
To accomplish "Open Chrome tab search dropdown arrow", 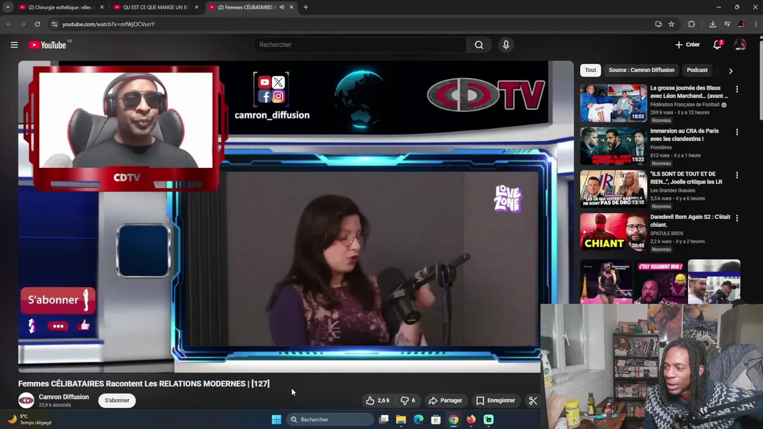I will coord(8,7).
